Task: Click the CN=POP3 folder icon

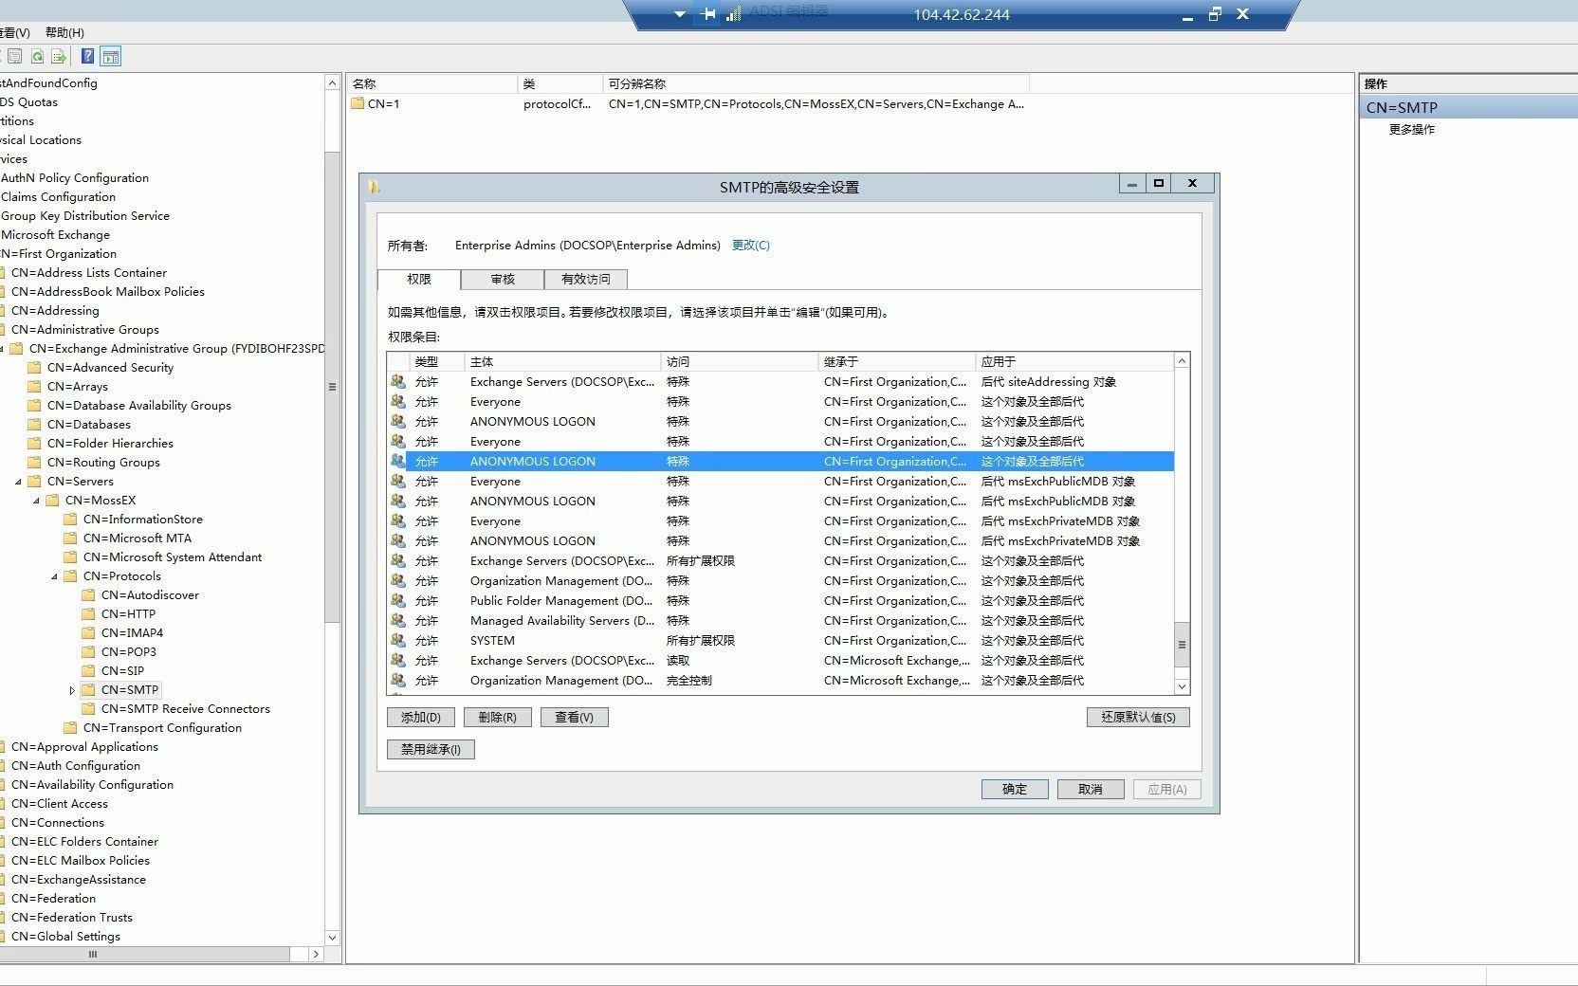Action: tap(88, 651)
